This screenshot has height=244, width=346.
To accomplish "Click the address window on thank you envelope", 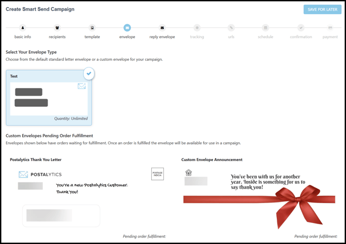I will click(x=61, y=216).
